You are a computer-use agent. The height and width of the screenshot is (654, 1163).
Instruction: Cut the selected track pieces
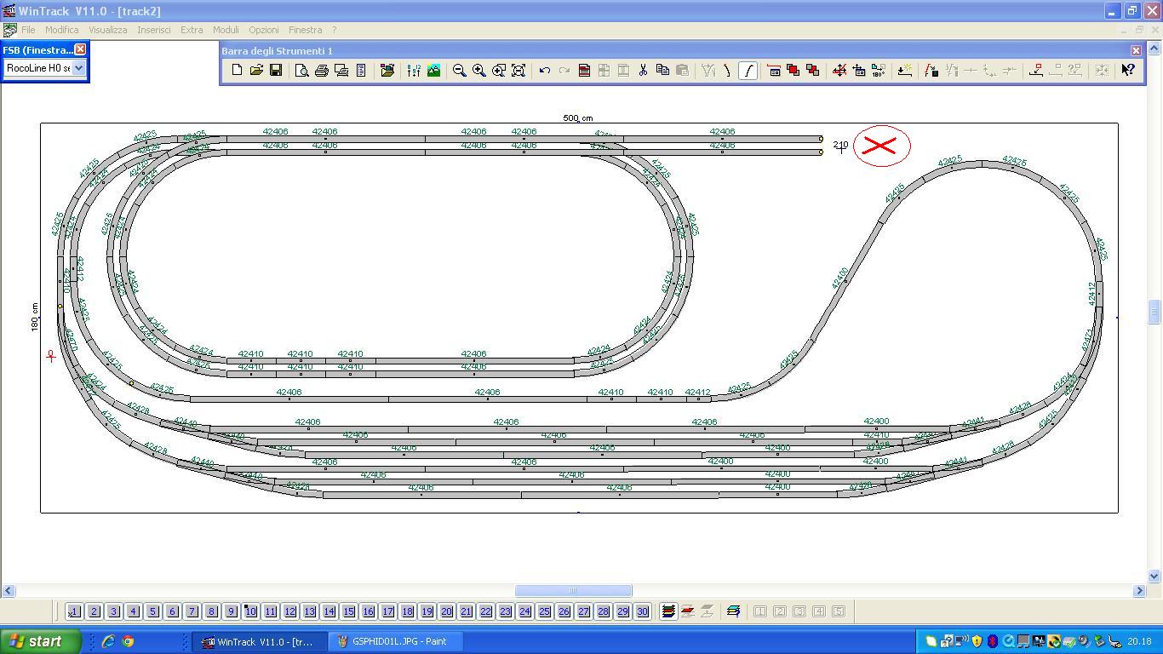tap(643, 71)
